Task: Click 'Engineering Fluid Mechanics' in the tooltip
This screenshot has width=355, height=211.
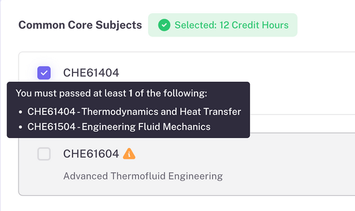Action: 146,127
